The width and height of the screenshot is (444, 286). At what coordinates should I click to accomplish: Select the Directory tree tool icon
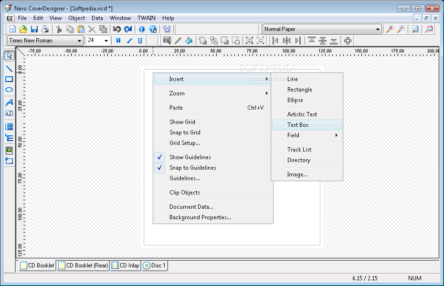9,138
